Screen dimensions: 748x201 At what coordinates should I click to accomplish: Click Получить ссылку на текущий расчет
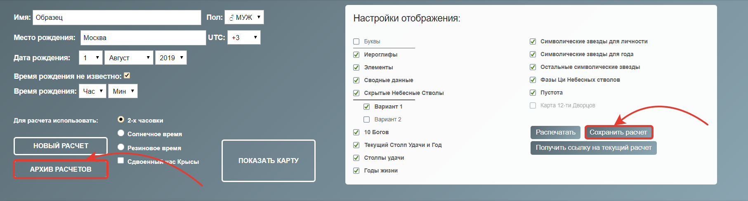click(x=594, y=148)
